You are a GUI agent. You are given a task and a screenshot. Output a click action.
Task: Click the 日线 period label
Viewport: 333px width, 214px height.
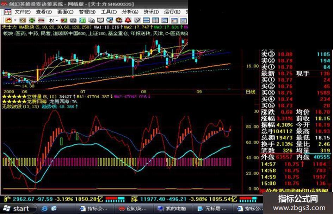click(x=251, y=92)
